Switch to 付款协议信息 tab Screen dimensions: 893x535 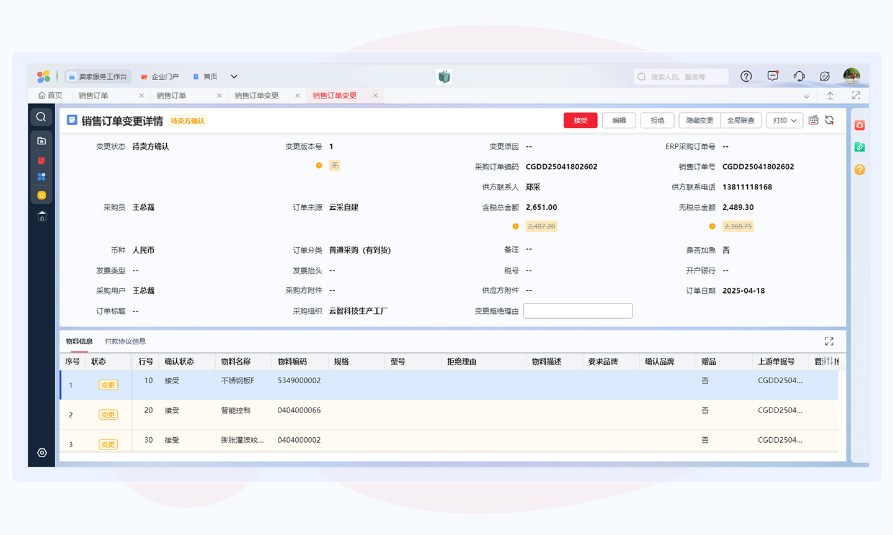click(x=125, y=341)
